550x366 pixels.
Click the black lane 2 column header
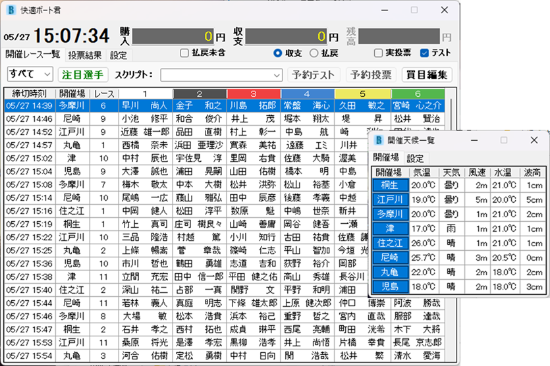point(200,94)
